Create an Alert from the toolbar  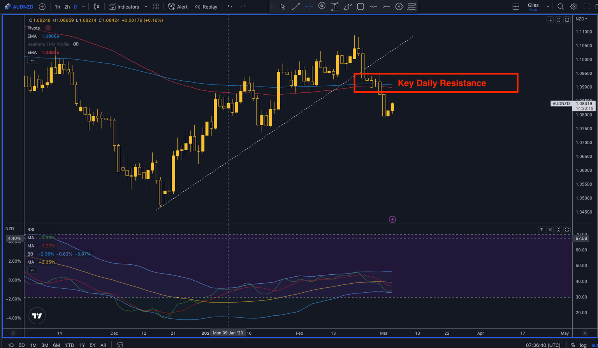pyautogui.click(x=178, y=7)
